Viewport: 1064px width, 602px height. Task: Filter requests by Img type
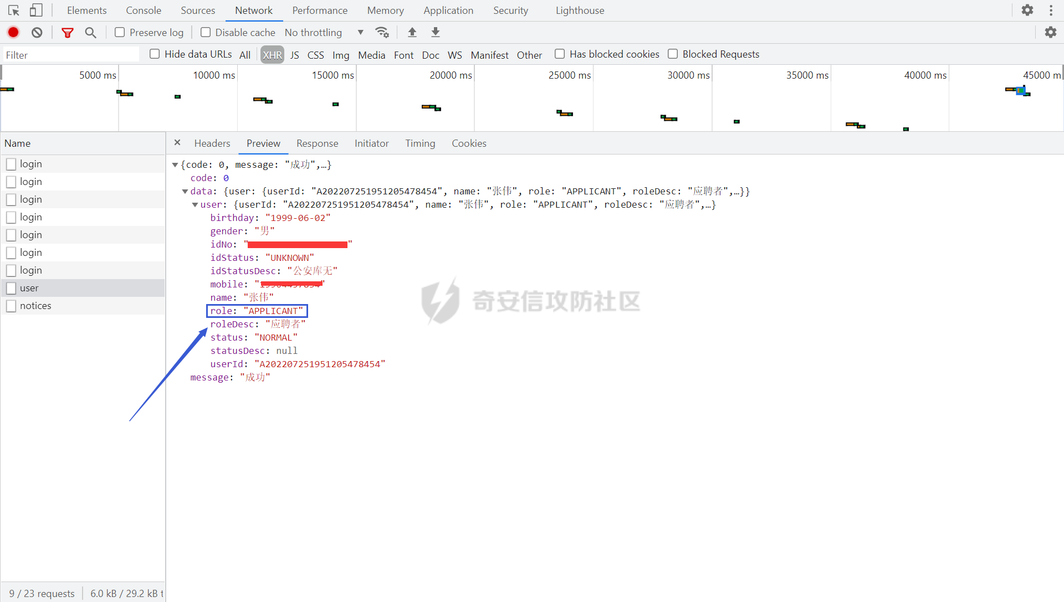341,55
